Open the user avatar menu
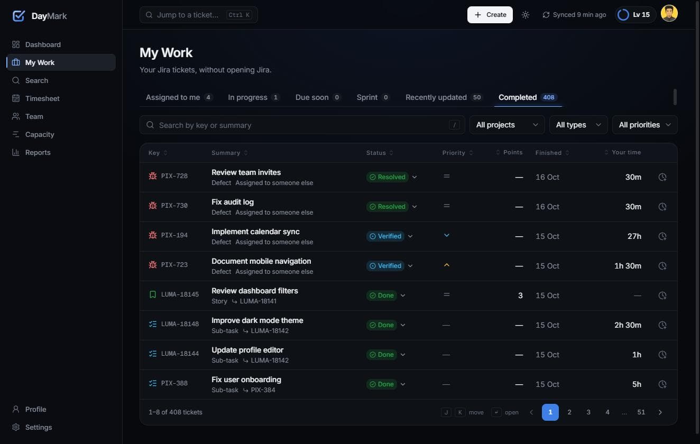700x444 pixels. [x=669, y=14]
